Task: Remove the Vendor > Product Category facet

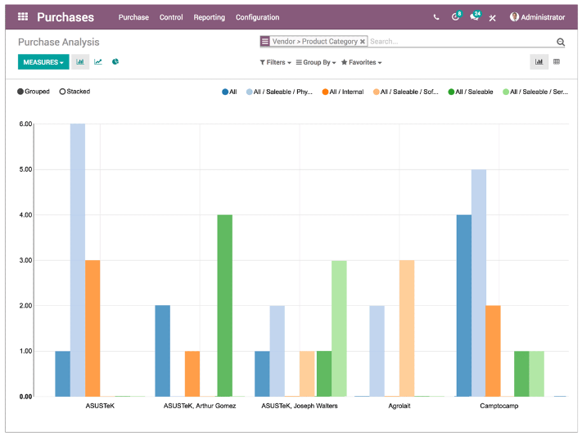Action: [363, 42]
